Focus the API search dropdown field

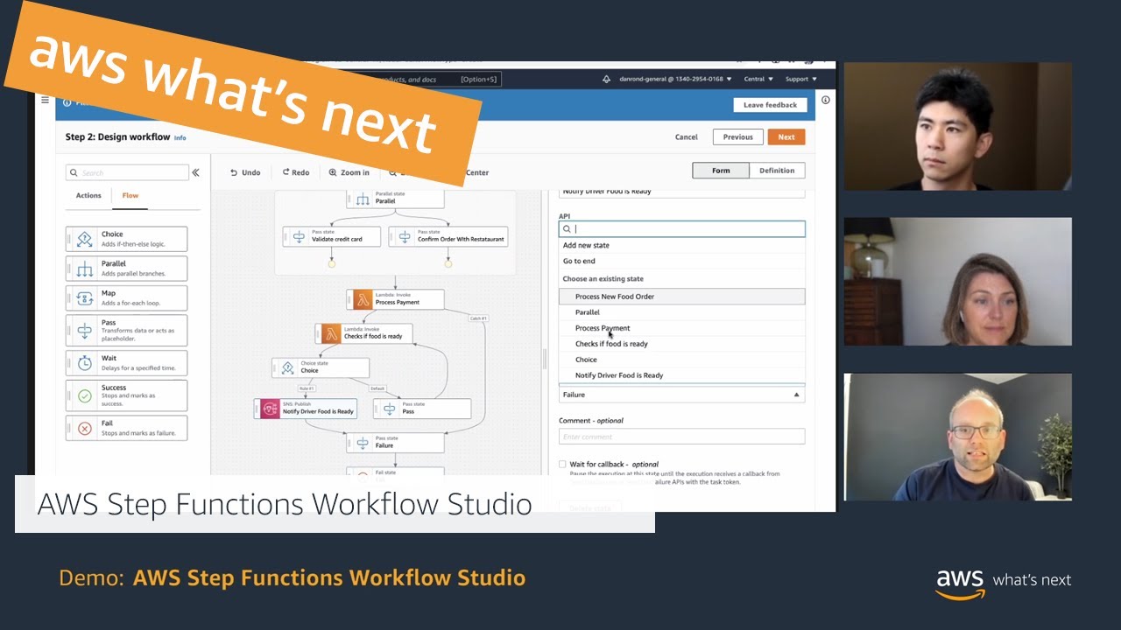pos(681,228)
